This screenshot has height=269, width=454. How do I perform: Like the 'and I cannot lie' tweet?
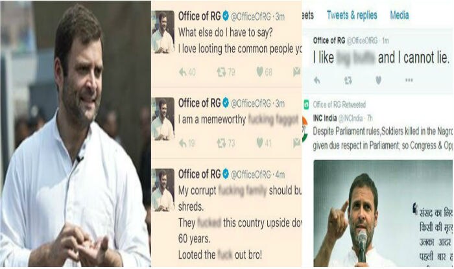[x=378, y=80]
